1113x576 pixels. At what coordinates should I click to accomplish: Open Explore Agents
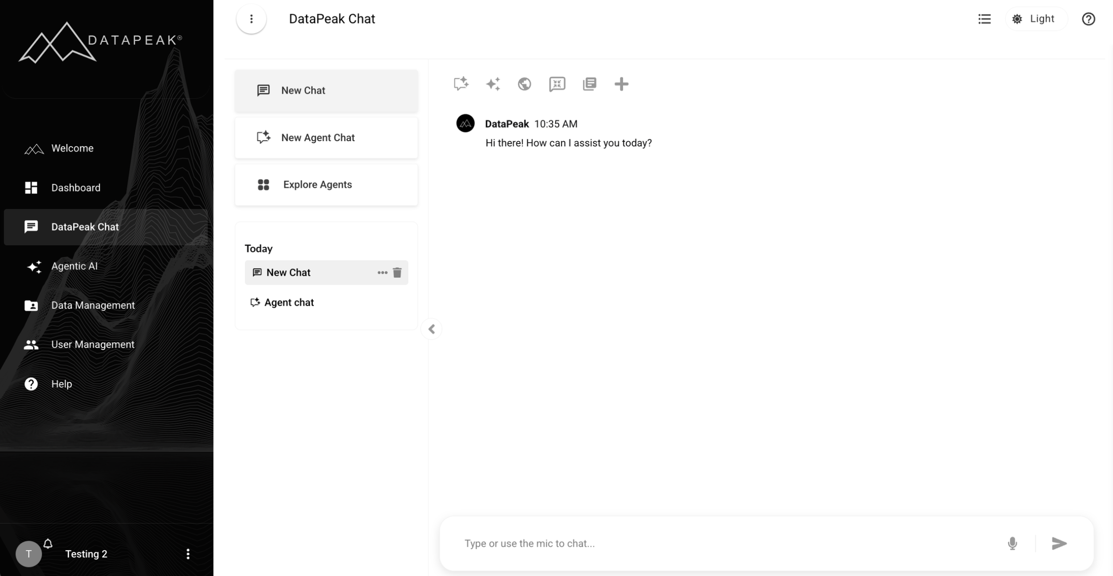pyautogui.click(x=326, y=184)
